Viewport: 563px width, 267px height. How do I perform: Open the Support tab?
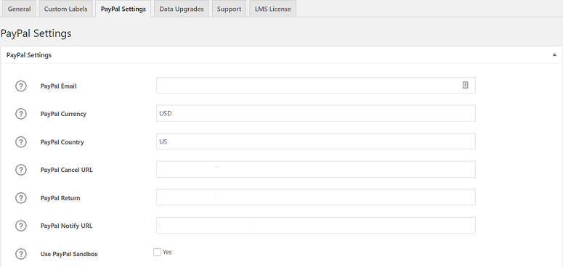click(229, 9)
